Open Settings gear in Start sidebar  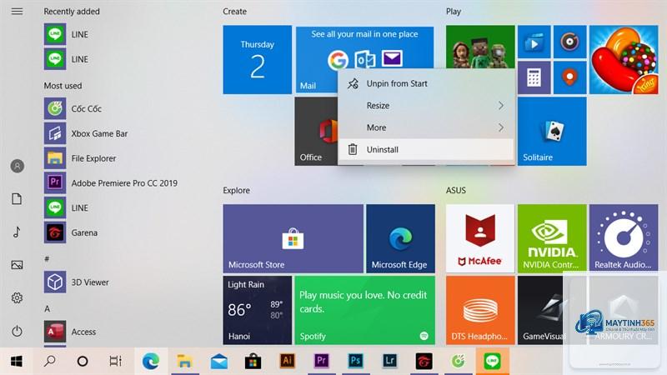[17, 298]
